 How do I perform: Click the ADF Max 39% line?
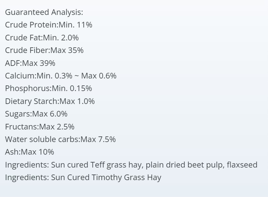tap(30, 63)
